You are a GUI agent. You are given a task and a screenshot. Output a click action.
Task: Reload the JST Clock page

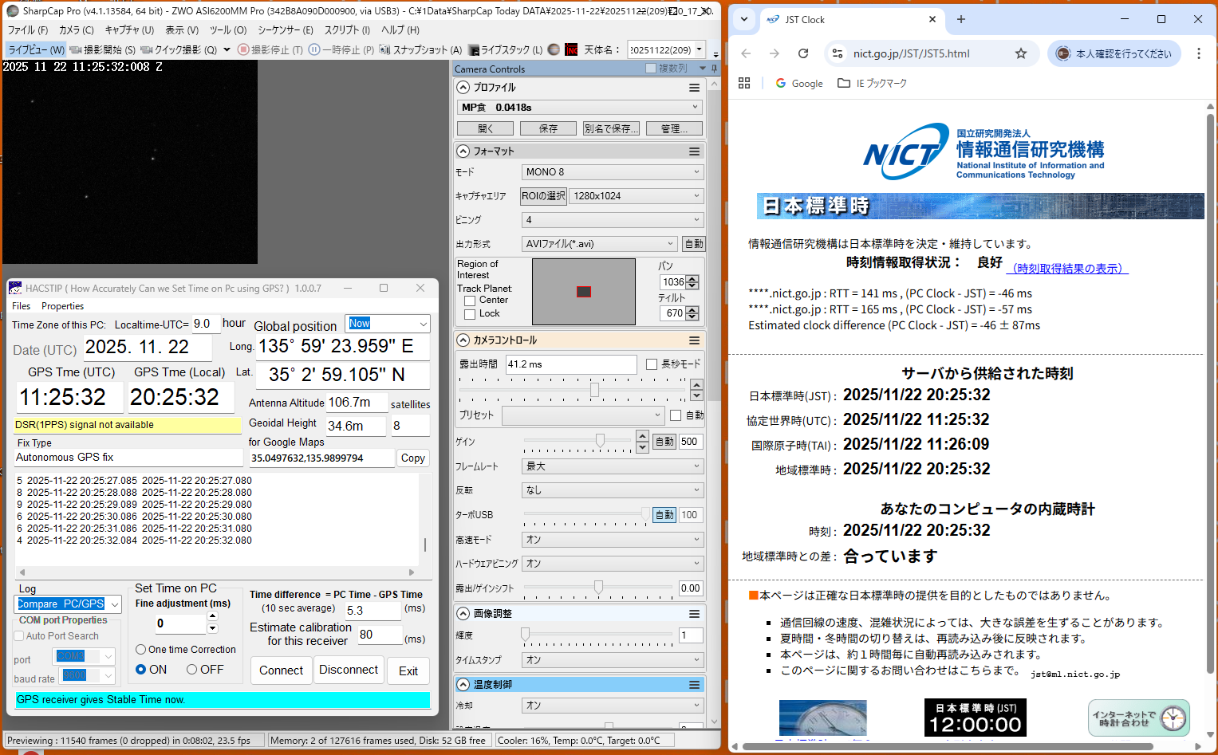tap(803, 53)
